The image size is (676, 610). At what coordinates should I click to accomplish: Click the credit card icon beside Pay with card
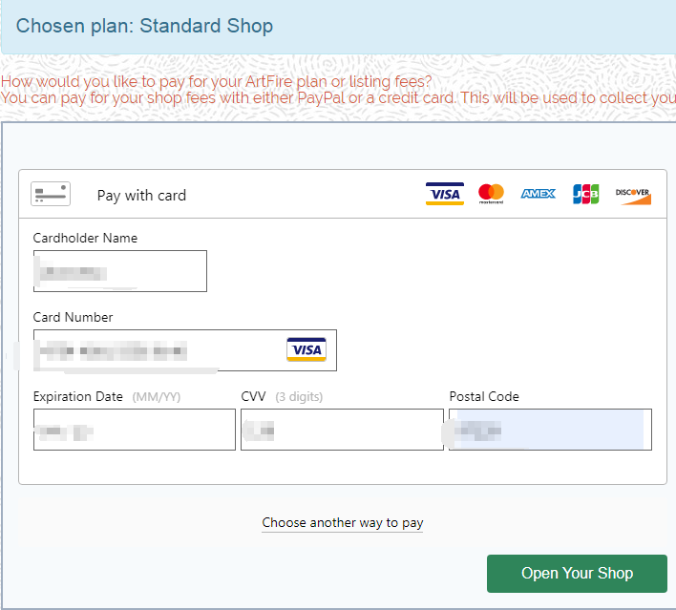coord(51,194)
